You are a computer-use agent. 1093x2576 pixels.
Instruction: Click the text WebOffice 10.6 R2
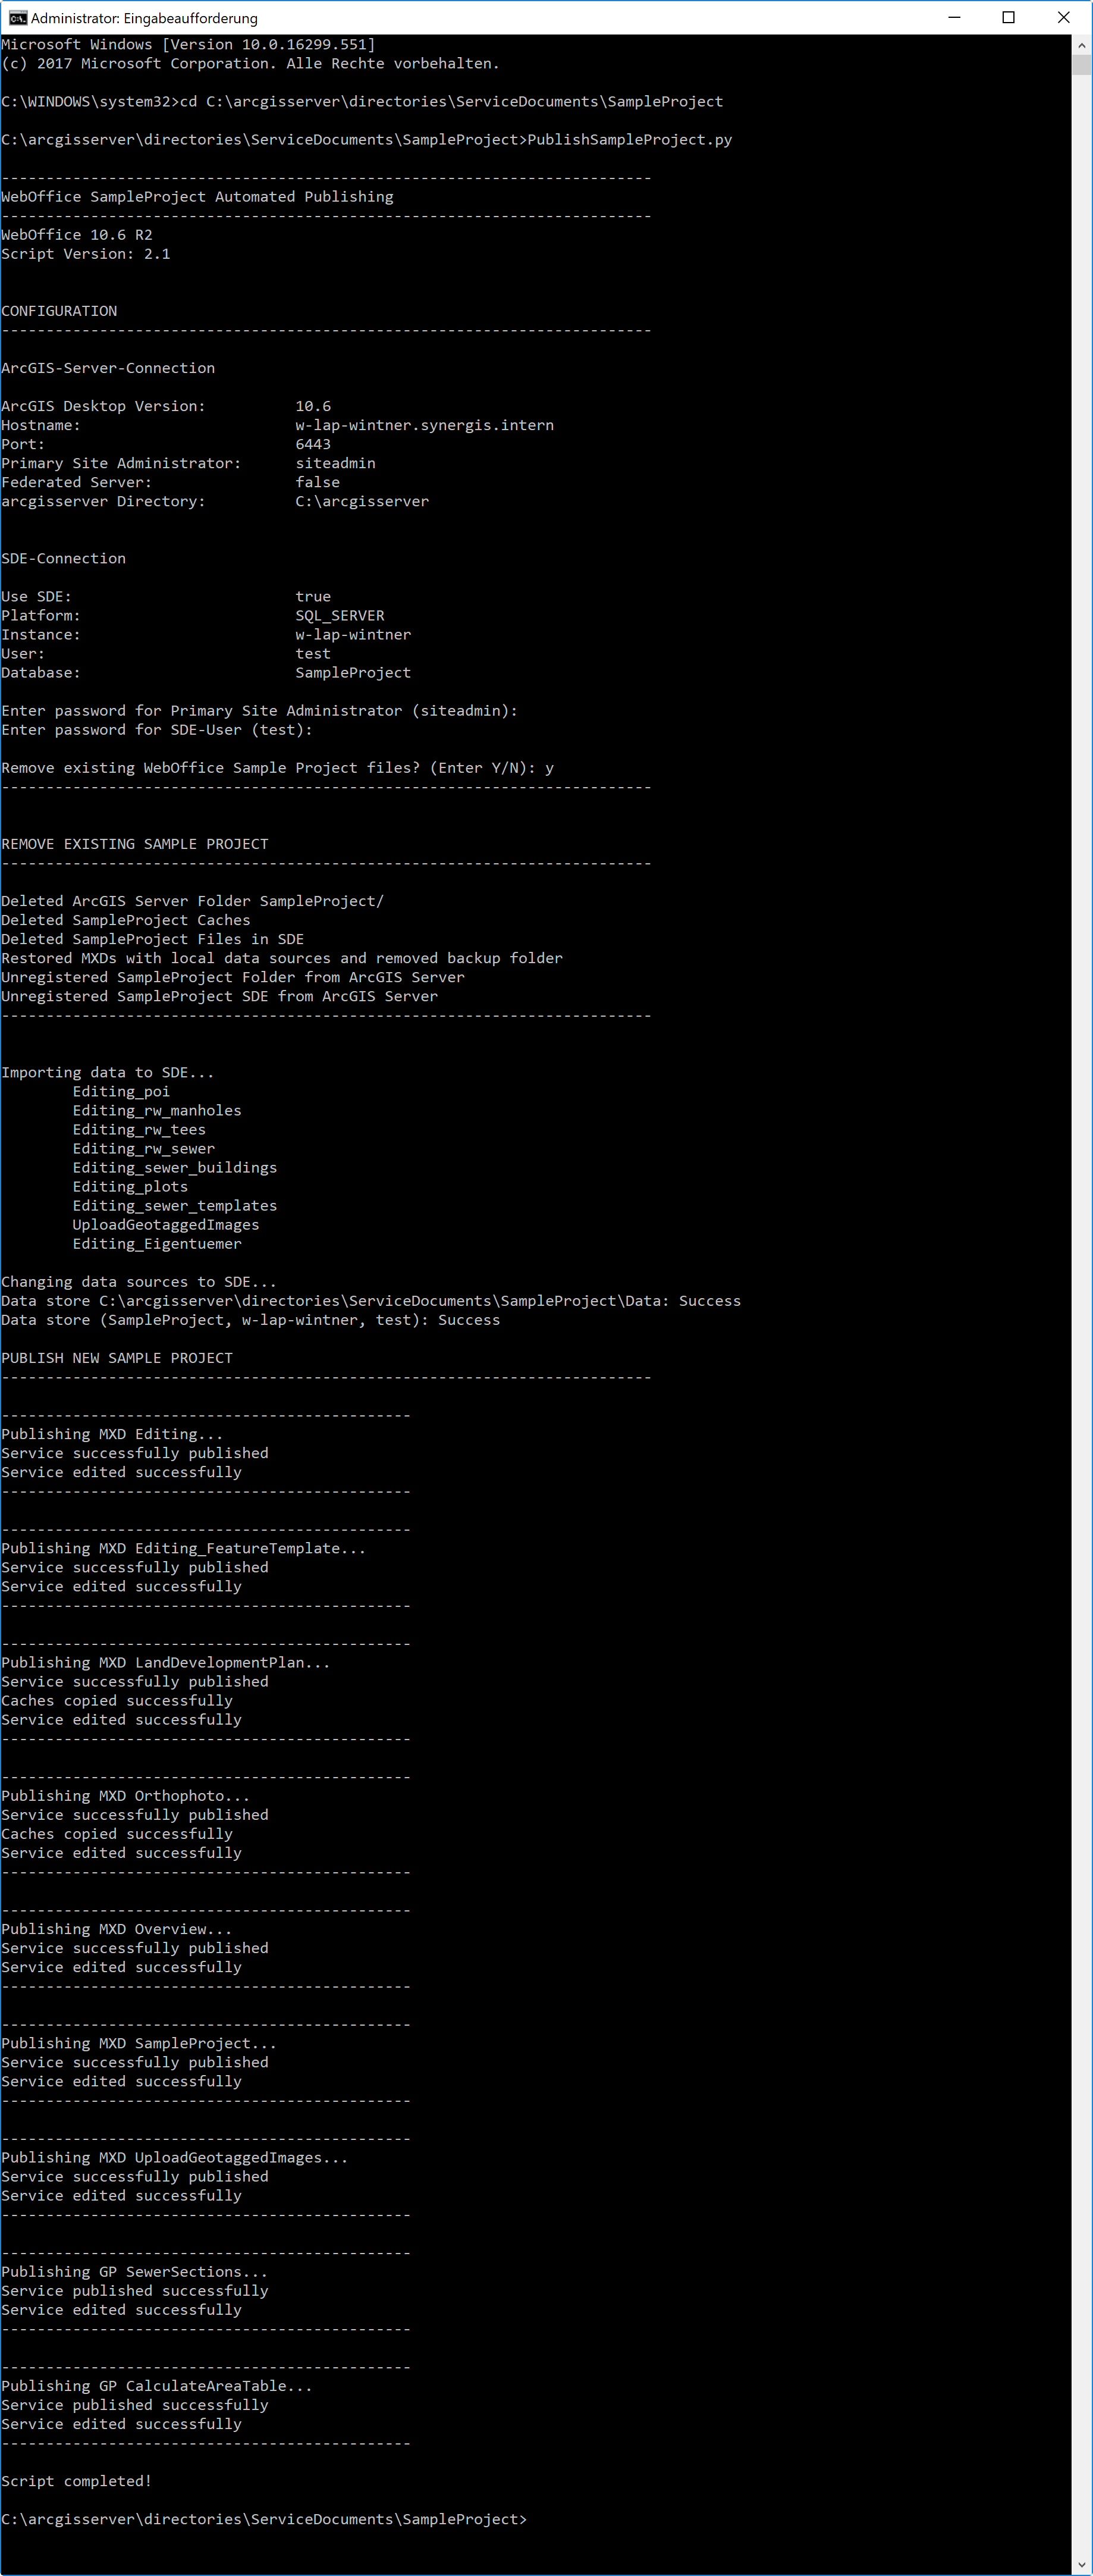(76, 234)
